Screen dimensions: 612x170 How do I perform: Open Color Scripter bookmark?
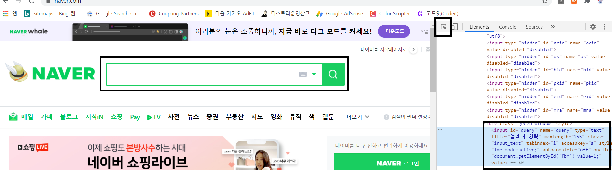(390, 13)
